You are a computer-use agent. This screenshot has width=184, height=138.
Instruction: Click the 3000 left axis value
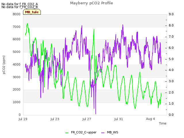point(17,77)
